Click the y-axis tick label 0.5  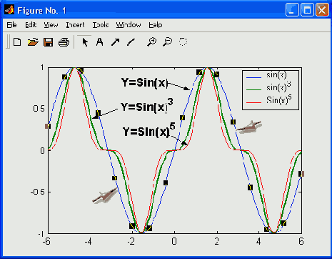pyautogui.click(x=39, y=109)
